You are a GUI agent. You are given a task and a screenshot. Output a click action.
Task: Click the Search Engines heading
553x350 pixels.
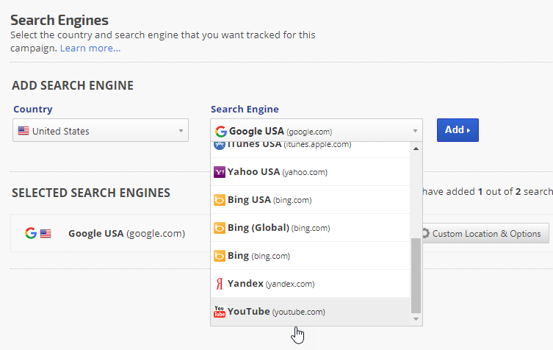coord(59,20)
